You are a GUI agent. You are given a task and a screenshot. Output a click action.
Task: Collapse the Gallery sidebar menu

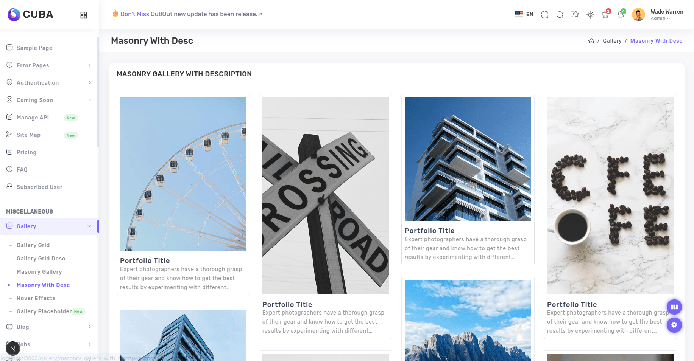[49, 226]
